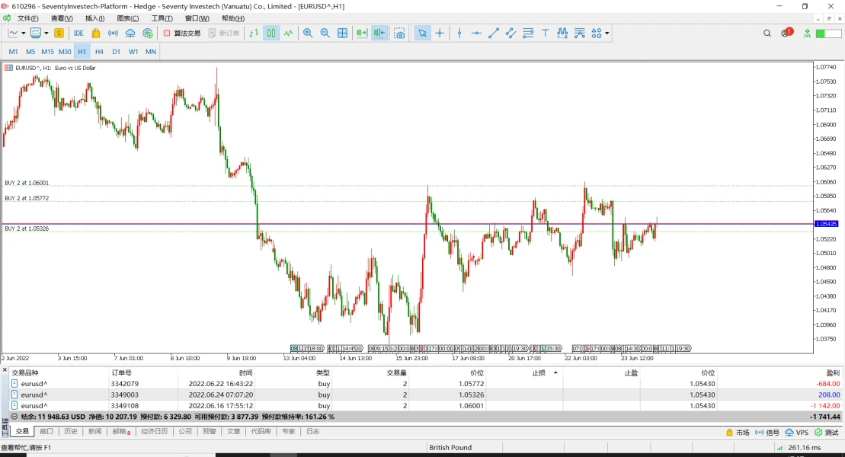Switch to the 历史 tab
Viewport: 845px width, 457px height.
pos(70,431)
